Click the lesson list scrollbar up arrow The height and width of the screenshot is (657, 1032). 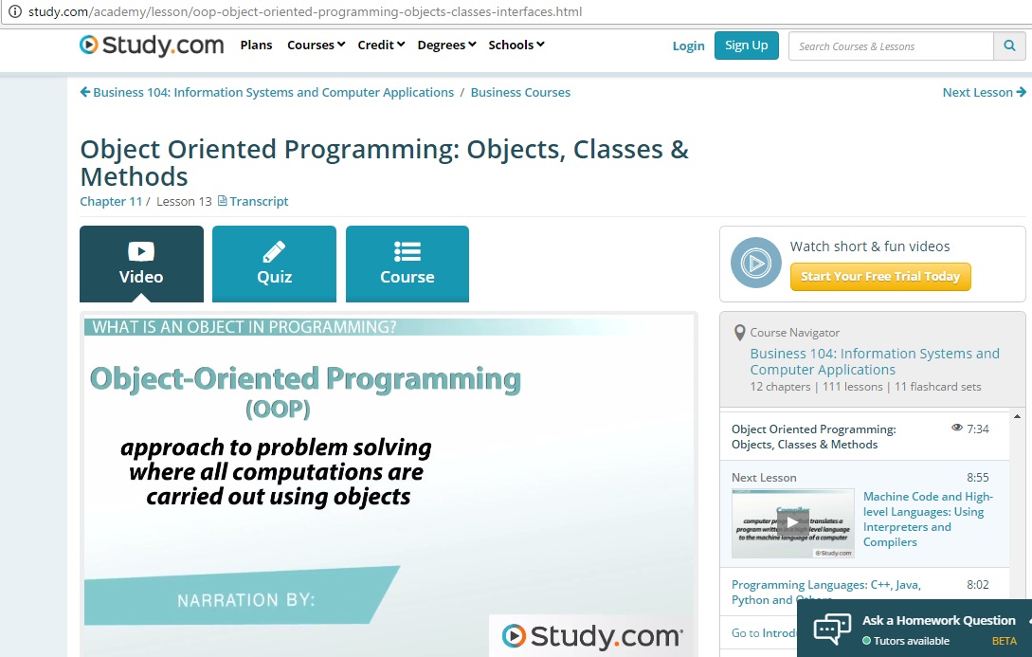[x=1017, y=417]
